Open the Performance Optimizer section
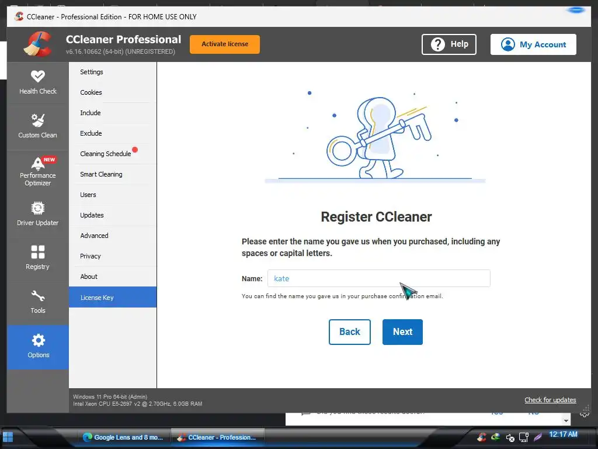 point(38,171)
